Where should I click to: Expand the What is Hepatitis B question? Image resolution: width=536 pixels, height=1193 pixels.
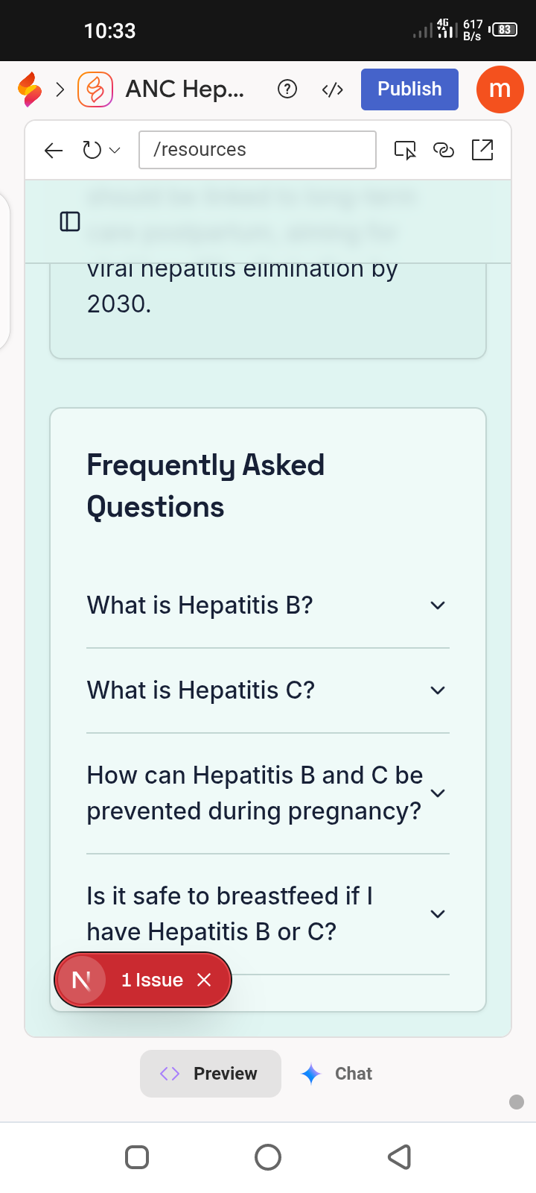[x=268, y=605]
